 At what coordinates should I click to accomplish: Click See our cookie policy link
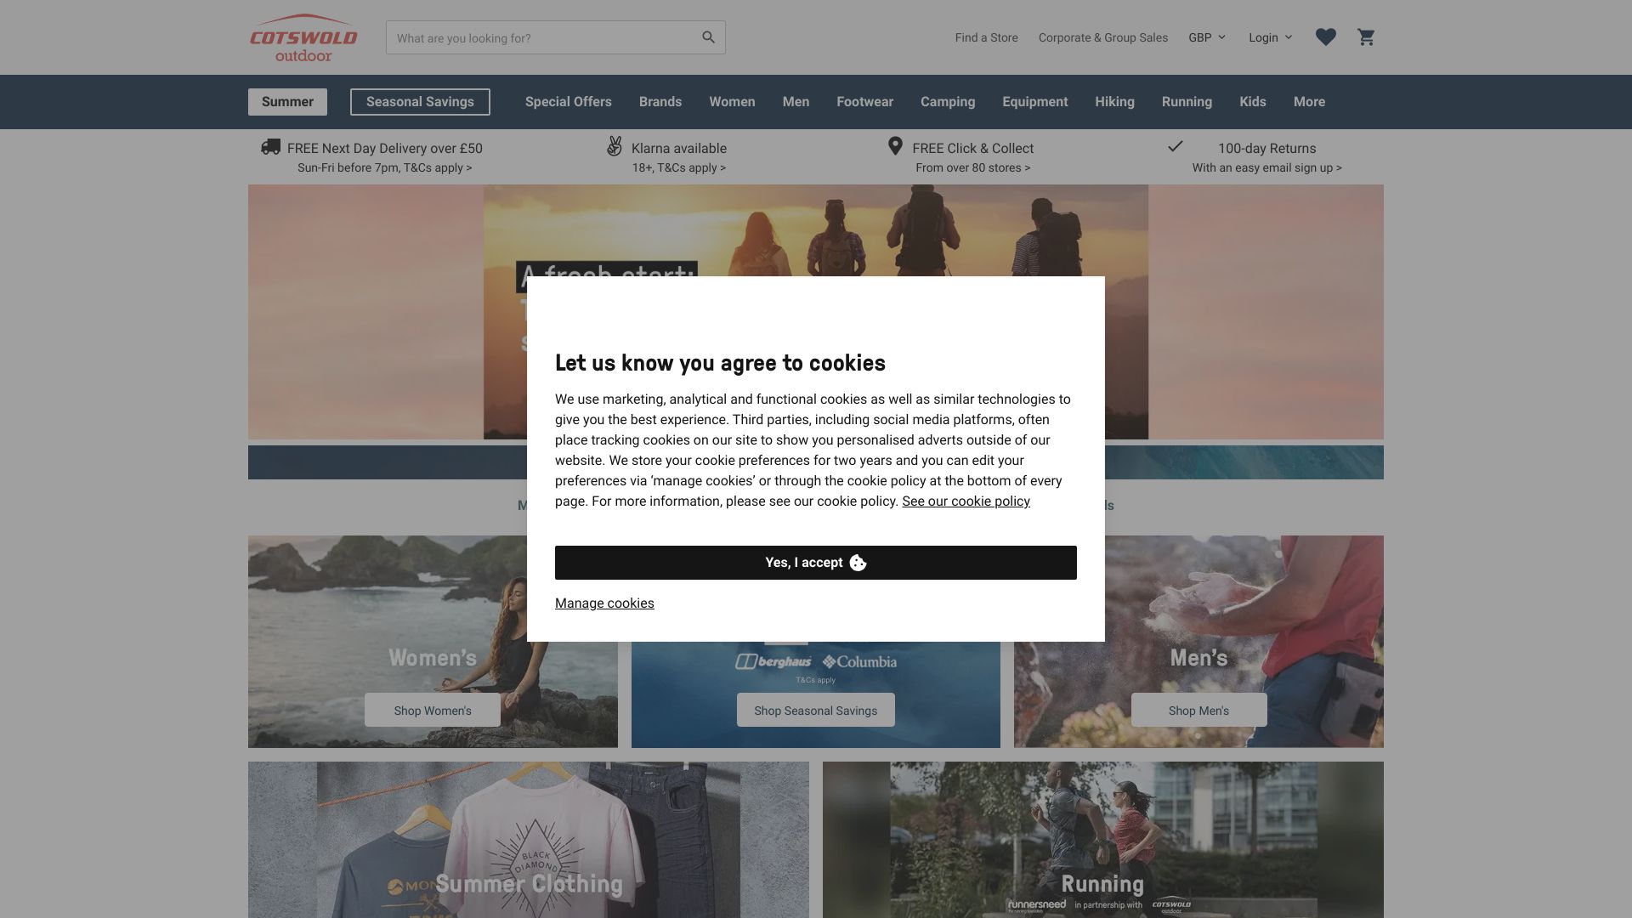(x=966, y=501)
